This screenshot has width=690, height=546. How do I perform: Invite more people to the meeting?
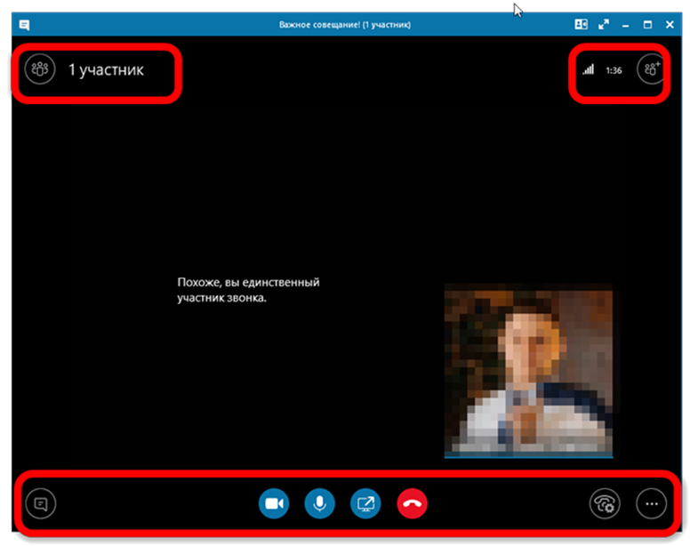click(651, 69)
